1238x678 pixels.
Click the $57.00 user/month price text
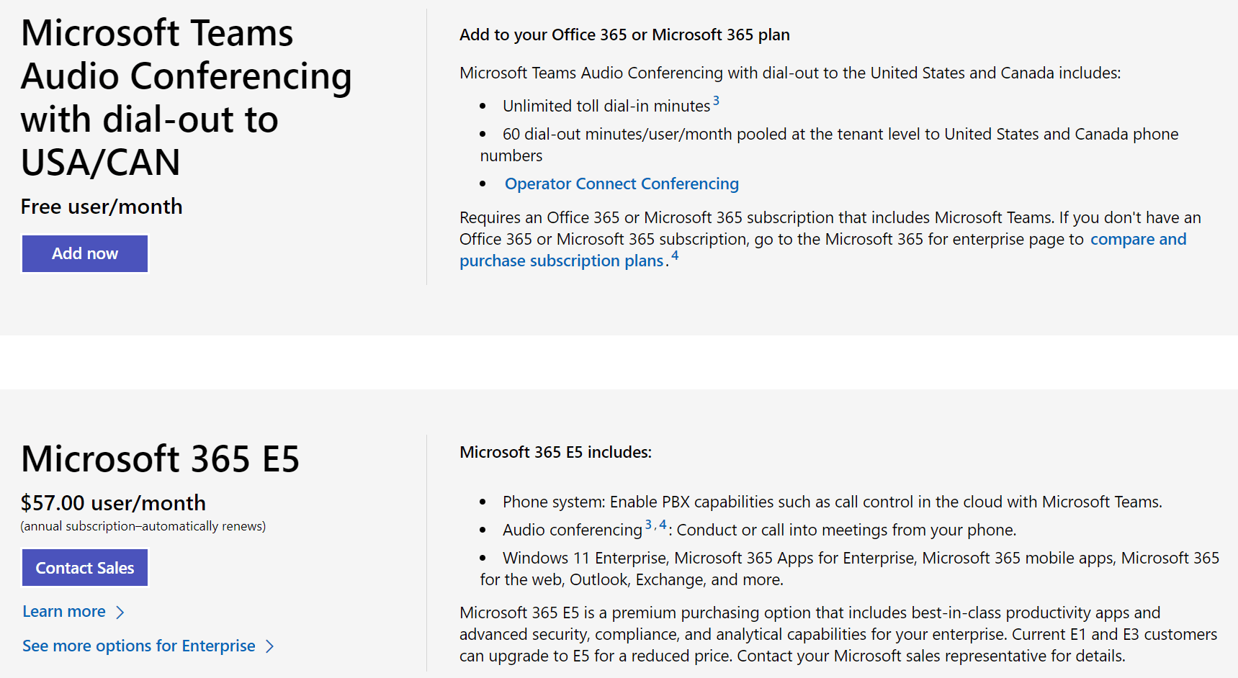(112, 502)
